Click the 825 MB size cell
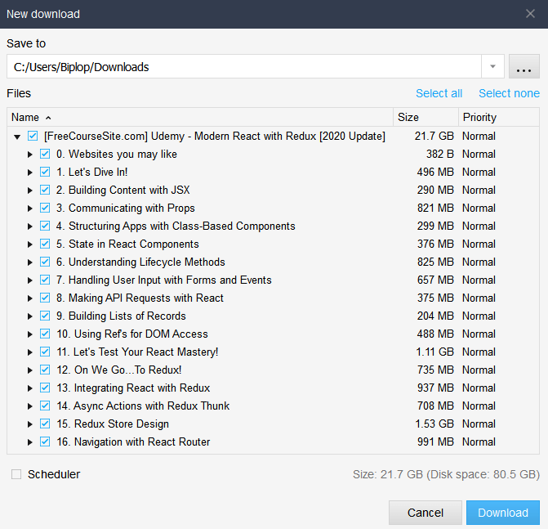The height and width of the screenshot is (529, 548). 435,262
